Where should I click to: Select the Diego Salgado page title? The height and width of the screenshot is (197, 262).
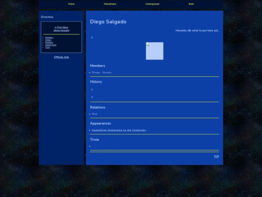click(x=108, y=21)
